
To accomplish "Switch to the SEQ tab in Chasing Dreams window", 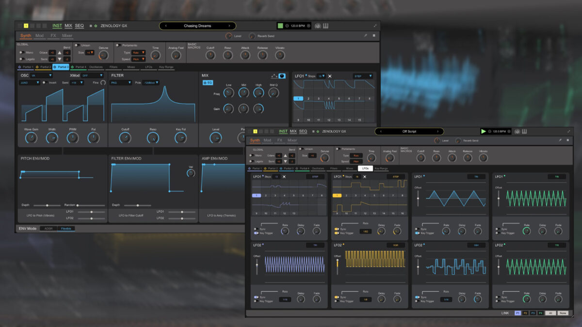I will (79, 26).
